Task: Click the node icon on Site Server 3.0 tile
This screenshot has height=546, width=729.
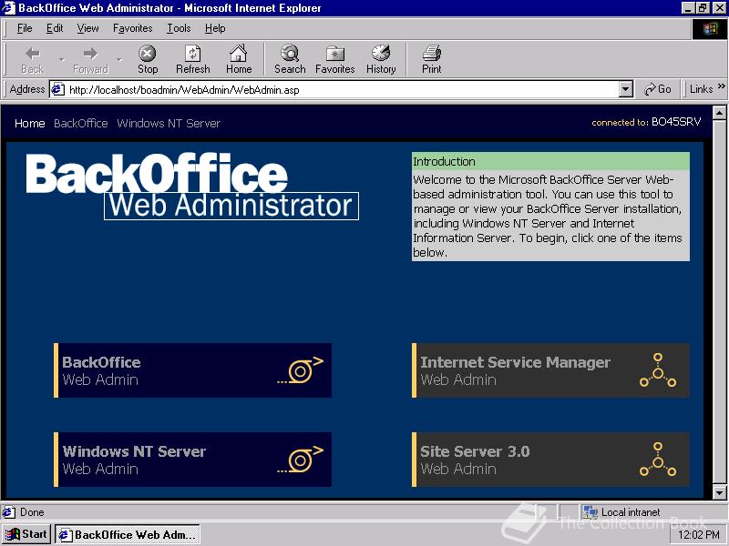Action: (x=657, y=460)
